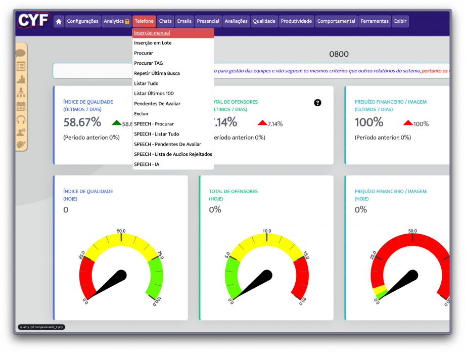
Task: Expand the Configurações dropdown menu
Action: (x=82, y=21)
